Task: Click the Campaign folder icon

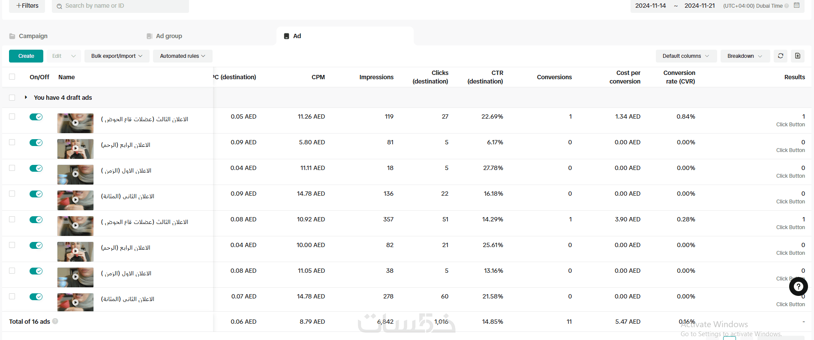Action: click(x=12, y=36)
